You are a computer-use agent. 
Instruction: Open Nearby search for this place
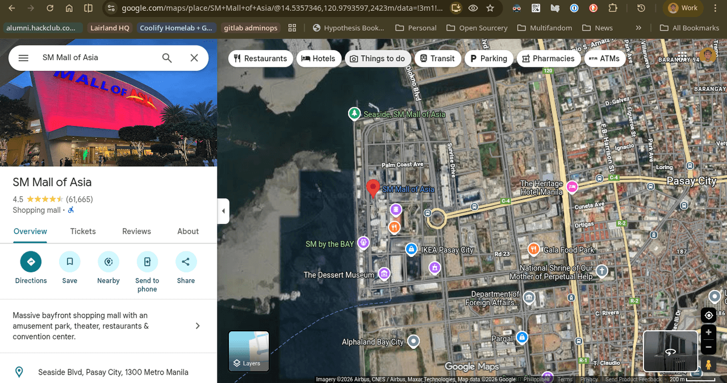[108, 262]
